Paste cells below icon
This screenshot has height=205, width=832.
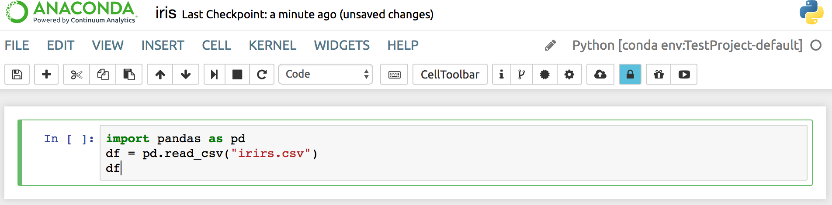(x=129, y=74)
